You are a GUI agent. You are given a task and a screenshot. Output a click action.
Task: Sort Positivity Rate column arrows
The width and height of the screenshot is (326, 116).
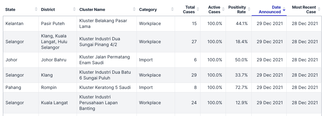[249, 9]
